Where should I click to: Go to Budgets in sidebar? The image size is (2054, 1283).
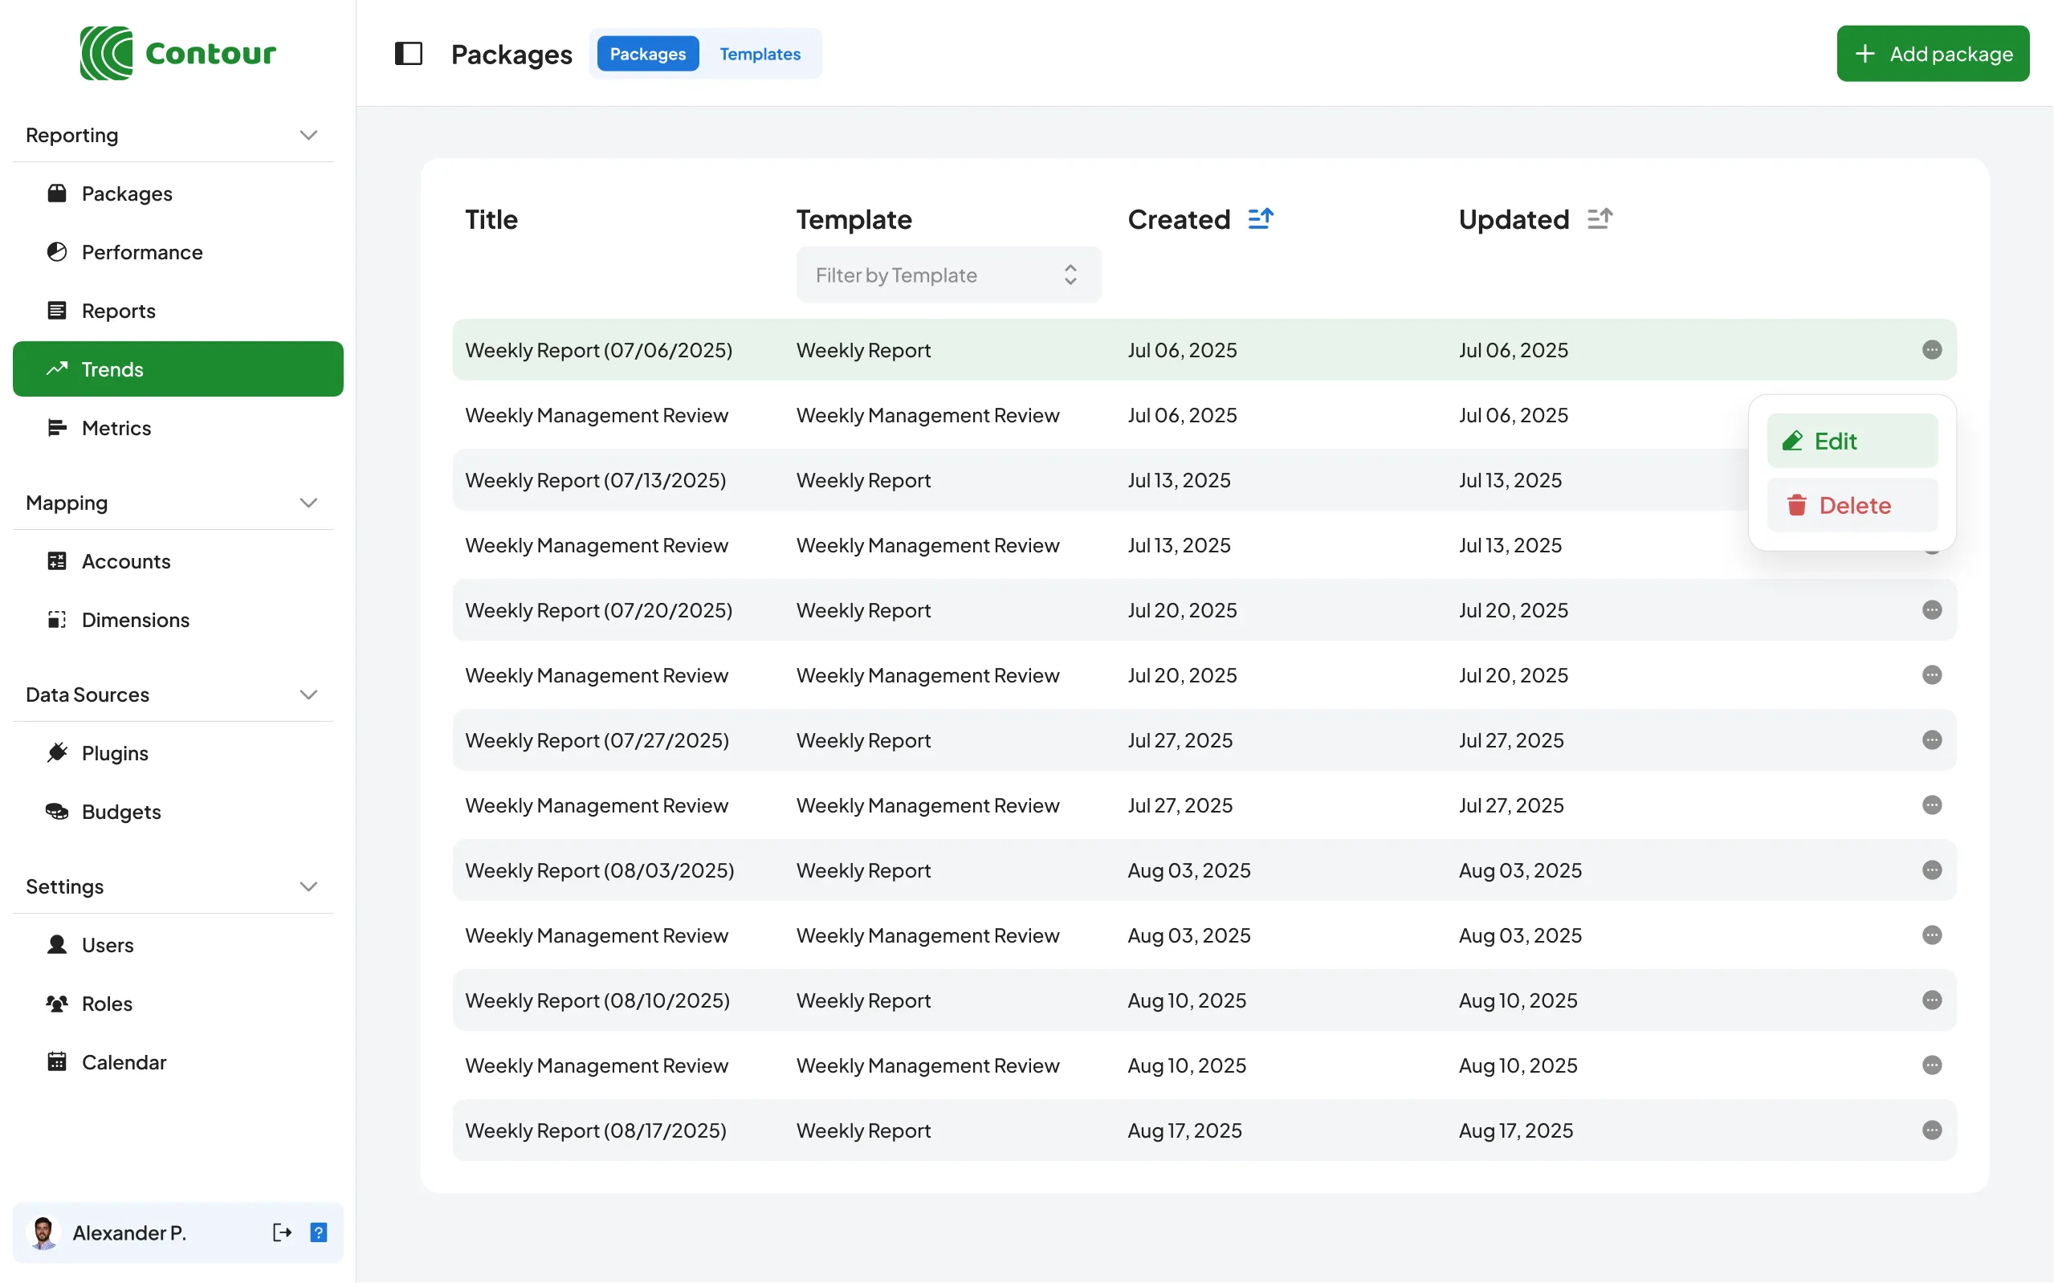(120, 811)
